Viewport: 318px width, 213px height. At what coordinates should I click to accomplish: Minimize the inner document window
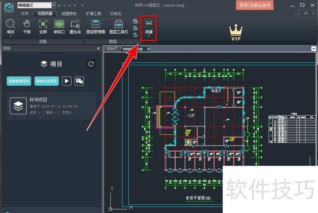coord(299,14)
